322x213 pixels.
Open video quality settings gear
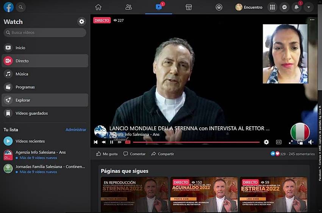(266, 142)
